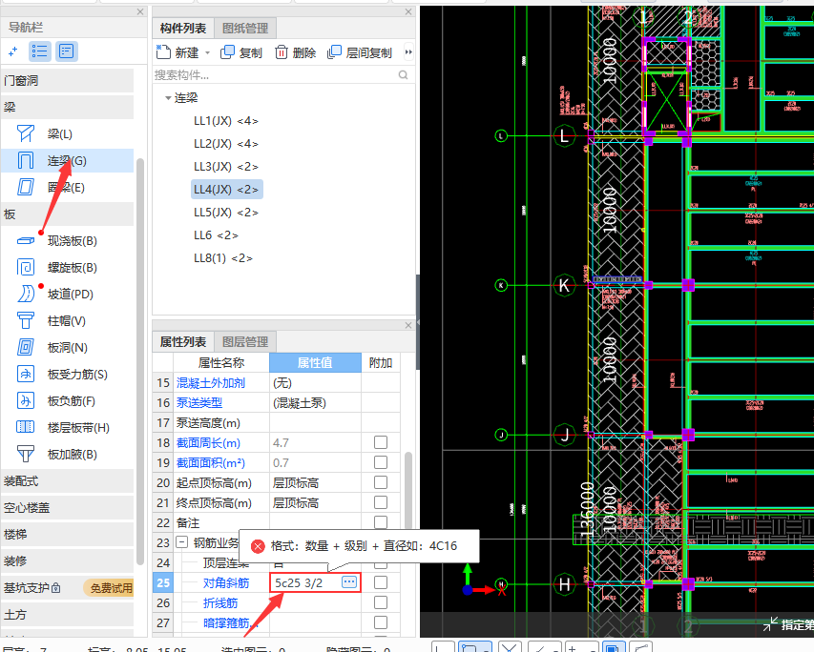Viewport: 814px width, 652px height.
Task: Check the 附加 box for 起点顶标高(m)
Action: (381, 482)
